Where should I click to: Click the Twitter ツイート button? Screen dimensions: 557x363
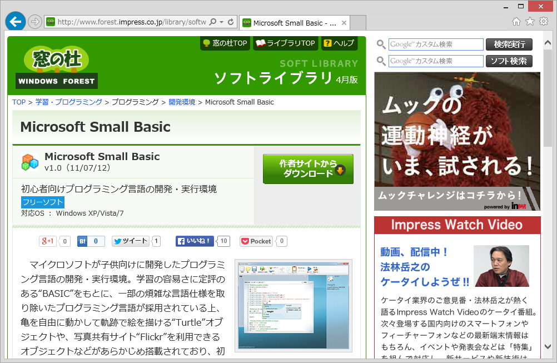tap(131, 241)
